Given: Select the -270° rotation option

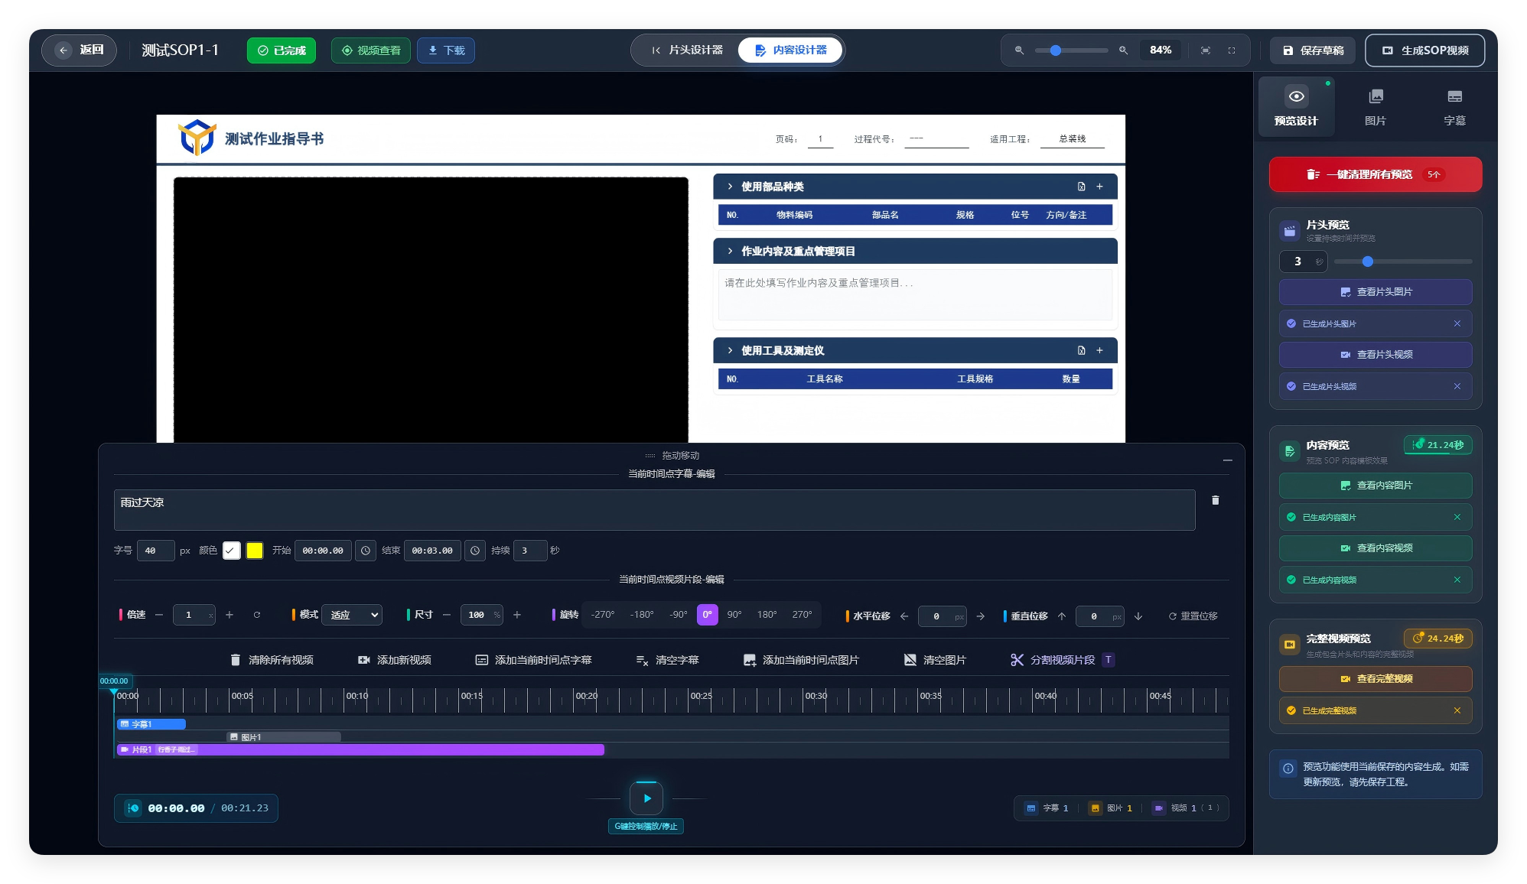Looking at the screenshot, I should (x=603, y=615).
